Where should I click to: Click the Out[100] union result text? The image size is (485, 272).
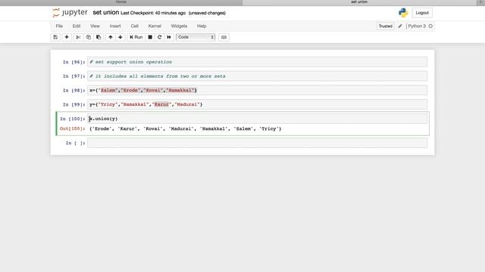(185, 129)
